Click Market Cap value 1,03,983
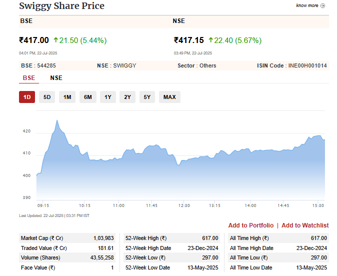 coord(103,238)
